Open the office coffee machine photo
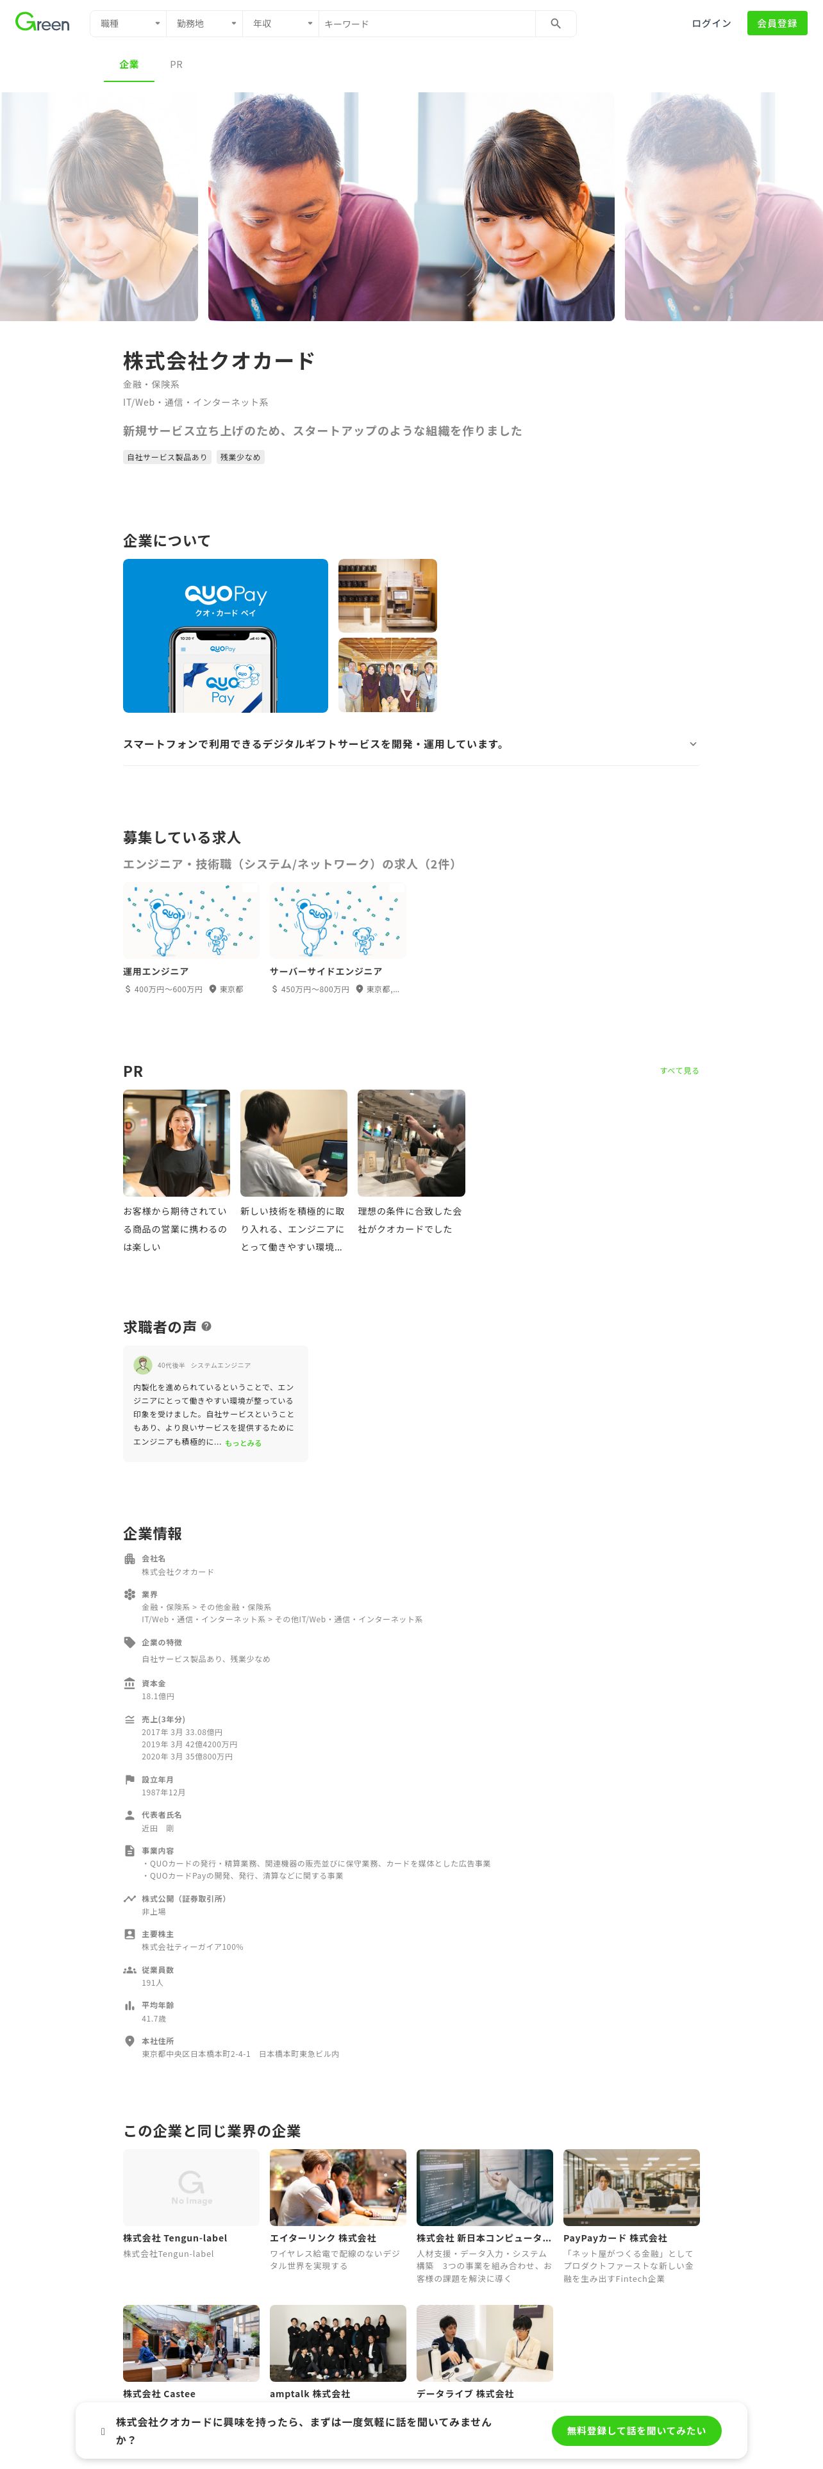 tap(387, 595)
